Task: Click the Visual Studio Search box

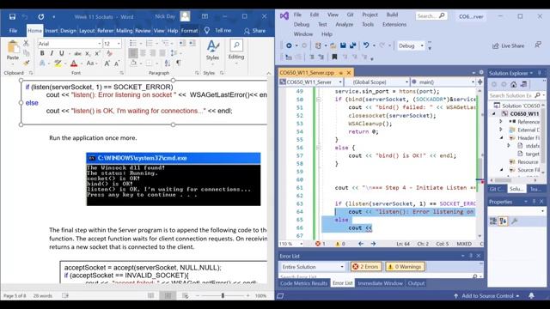Action: (x=431, y=15)
